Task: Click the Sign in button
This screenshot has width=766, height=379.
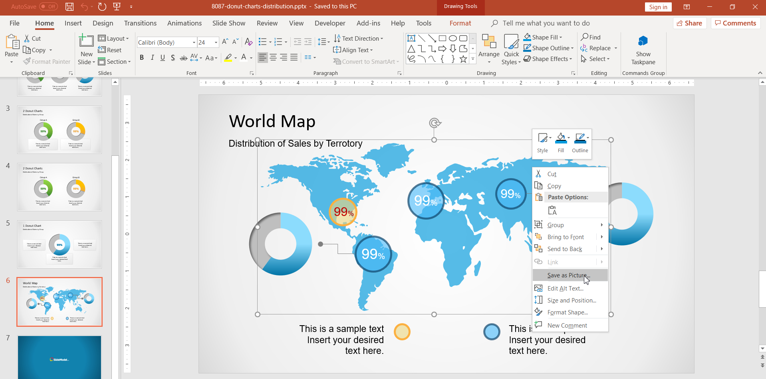Action: point(658,7)
